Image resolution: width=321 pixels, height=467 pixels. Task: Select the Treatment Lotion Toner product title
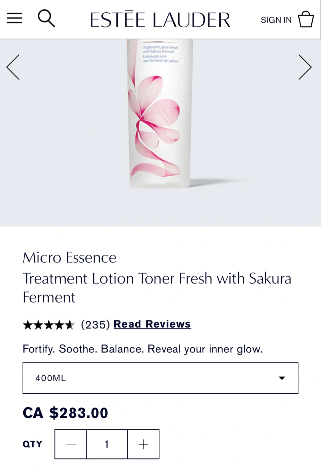(x=157, y=288)
